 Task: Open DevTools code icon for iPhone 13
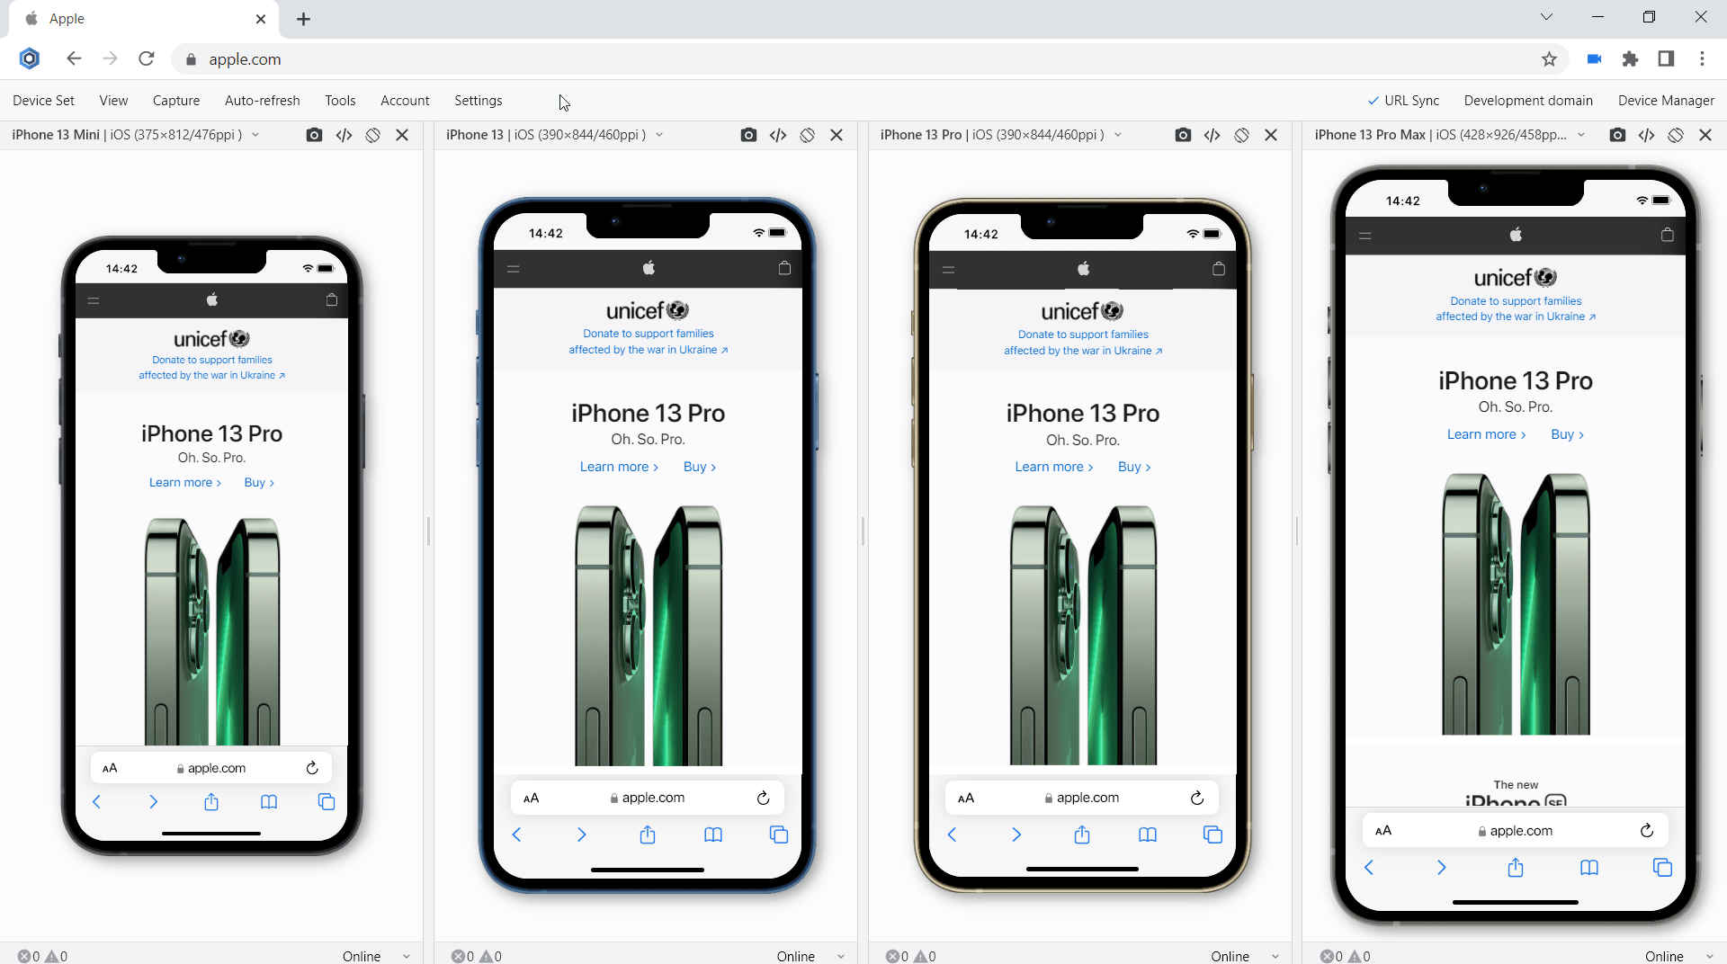[778, 135]
